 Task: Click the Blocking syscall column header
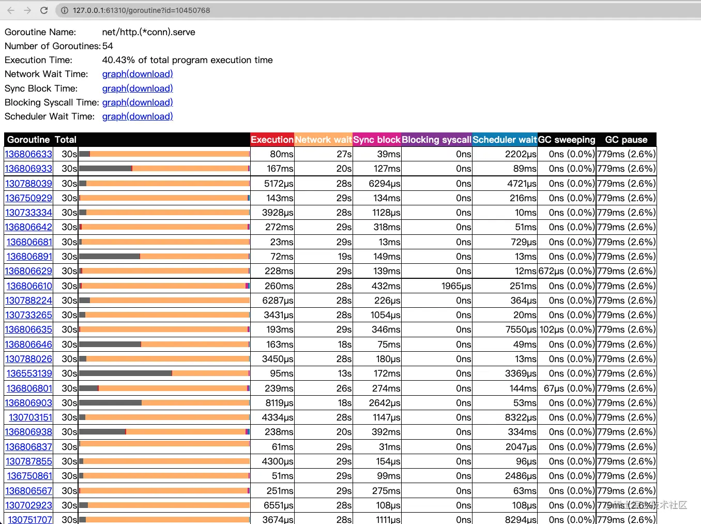tap(437, 140)
